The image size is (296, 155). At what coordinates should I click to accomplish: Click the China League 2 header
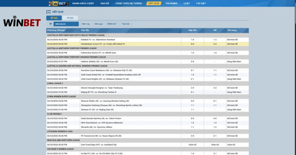pos(147,83)
